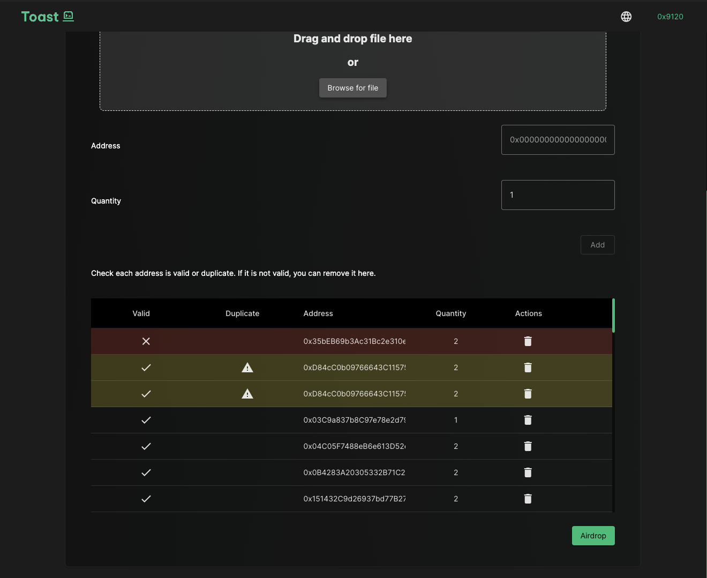Click the invalid X mark in the first row
This screenshot has width=707, height=578.
[x=146, y=341]
